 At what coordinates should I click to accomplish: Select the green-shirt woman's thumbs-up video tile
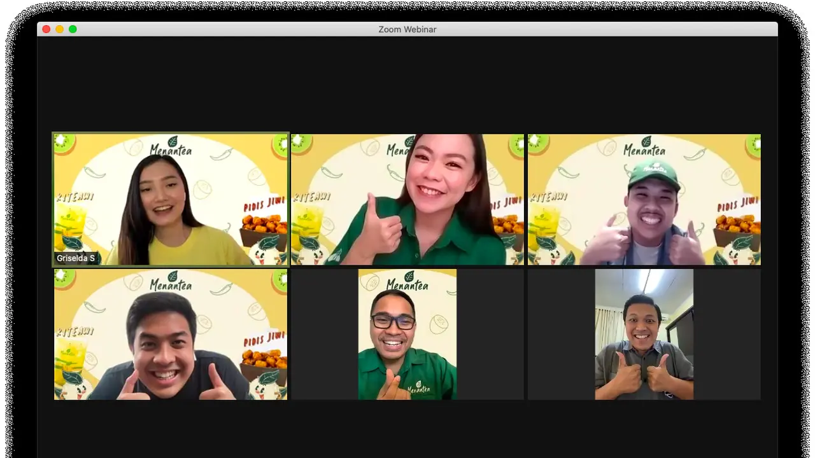pos(407,199)
